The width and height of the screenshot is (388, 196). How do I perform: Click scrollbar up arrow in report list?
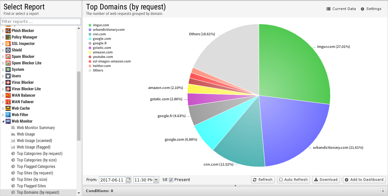click(79, 28)
